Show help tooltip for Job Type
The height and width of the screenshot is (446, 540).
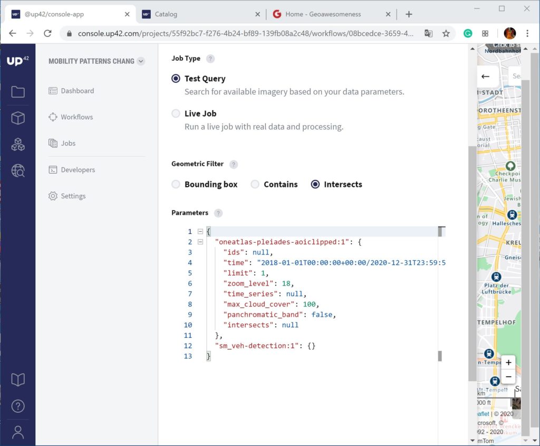(210, 59)
